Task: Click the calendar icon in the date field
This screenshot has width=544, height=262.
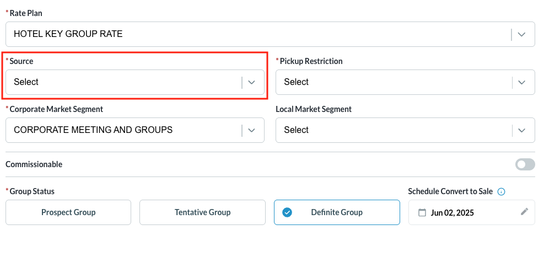Action: click(423, 213)
